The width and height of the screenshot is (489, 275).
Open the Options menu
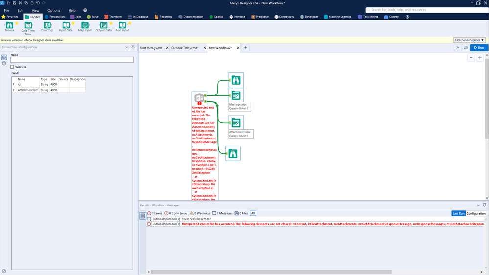pyautogui.click(x=54, y=10)
